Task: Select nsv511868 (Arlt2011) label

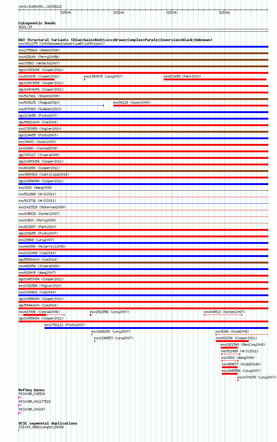Action: point(37,194)
